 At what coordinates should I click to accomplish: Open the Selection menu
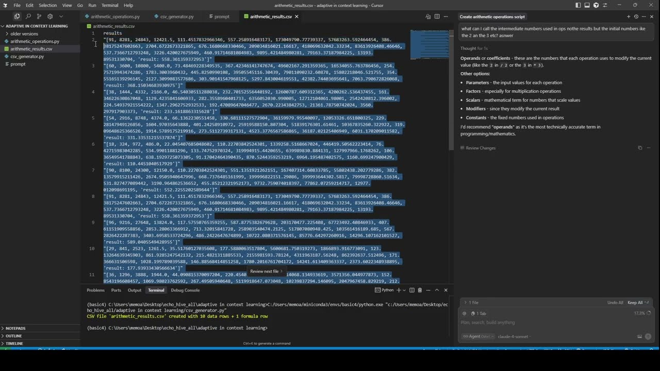[x=47, y=5]
